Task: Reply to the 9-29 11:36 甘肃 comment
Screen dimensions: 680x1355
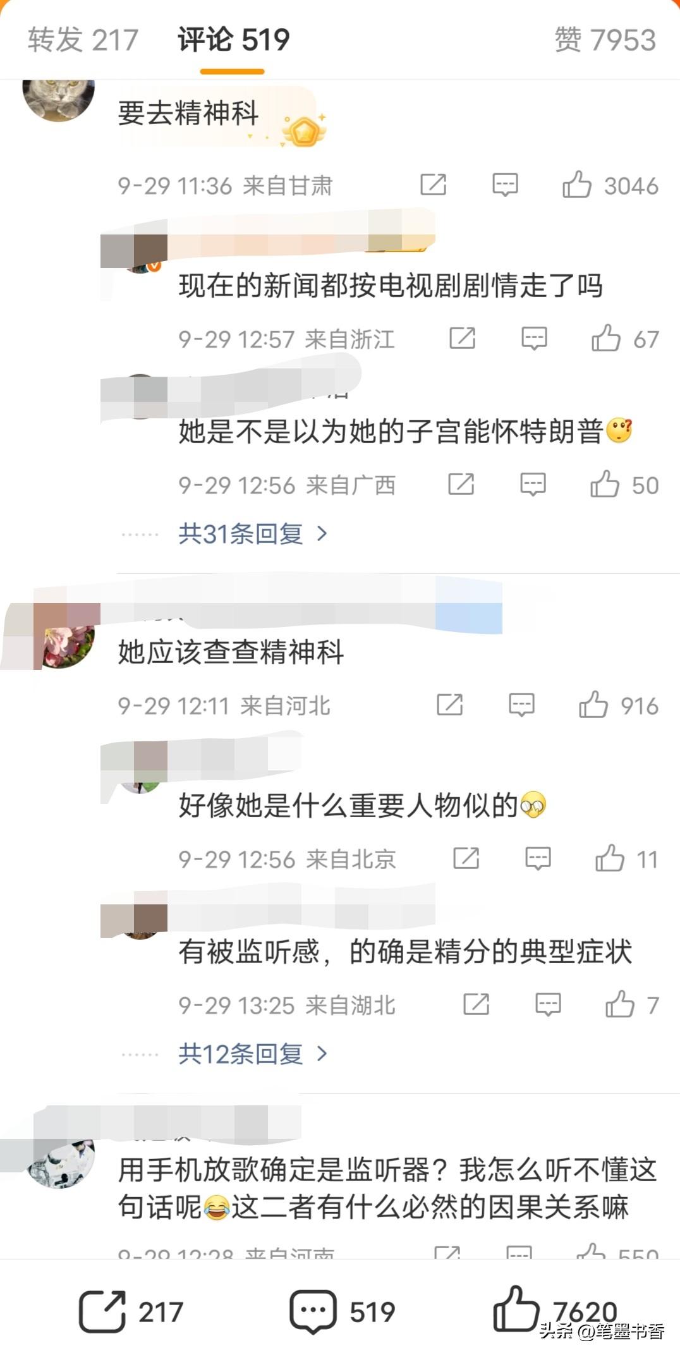Action: pos(505,185)
